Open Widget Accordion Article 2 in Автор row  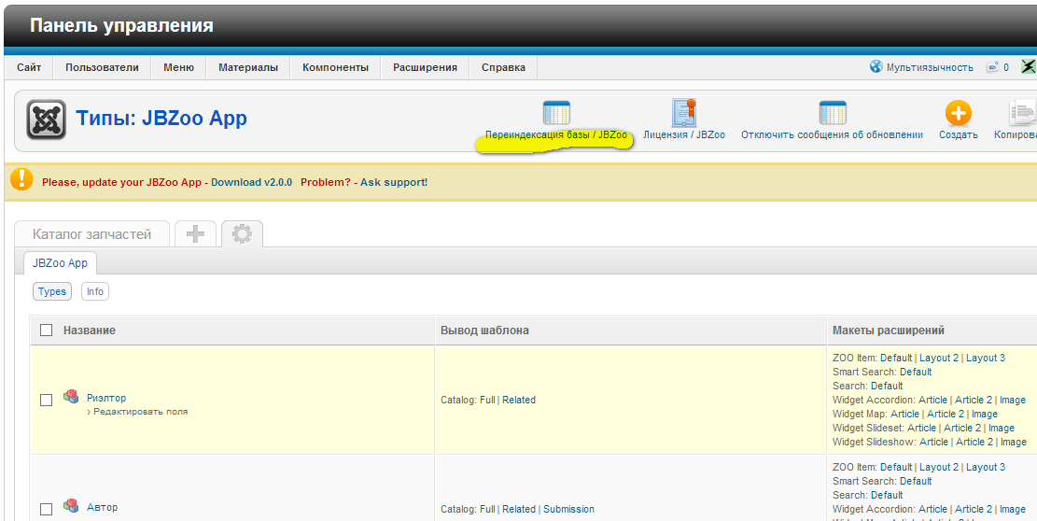974,509
